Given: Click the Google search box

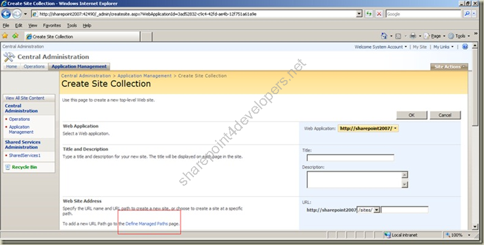Looking at the screenshot, I should [423, 14].
